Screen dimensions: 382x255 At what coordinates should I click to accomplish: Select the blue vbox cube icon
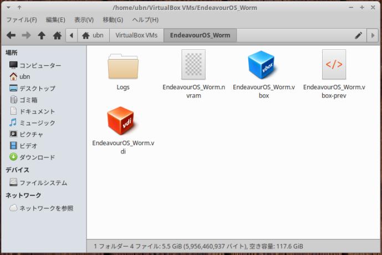[x=262, y=65]
